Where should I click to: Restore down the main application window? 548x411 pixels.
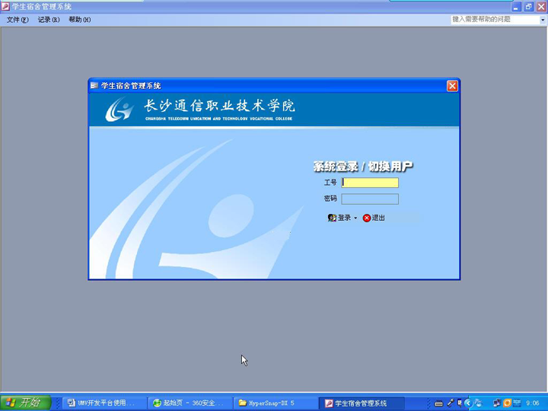point(528,7)
